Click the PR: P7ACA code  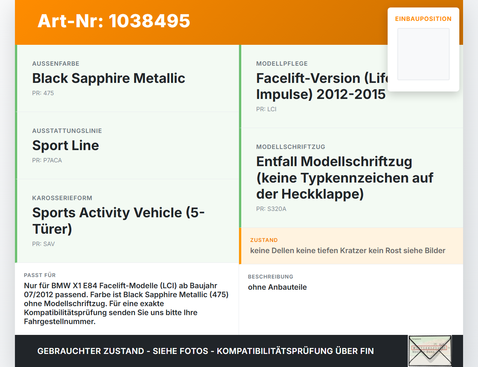click(47, 161)
